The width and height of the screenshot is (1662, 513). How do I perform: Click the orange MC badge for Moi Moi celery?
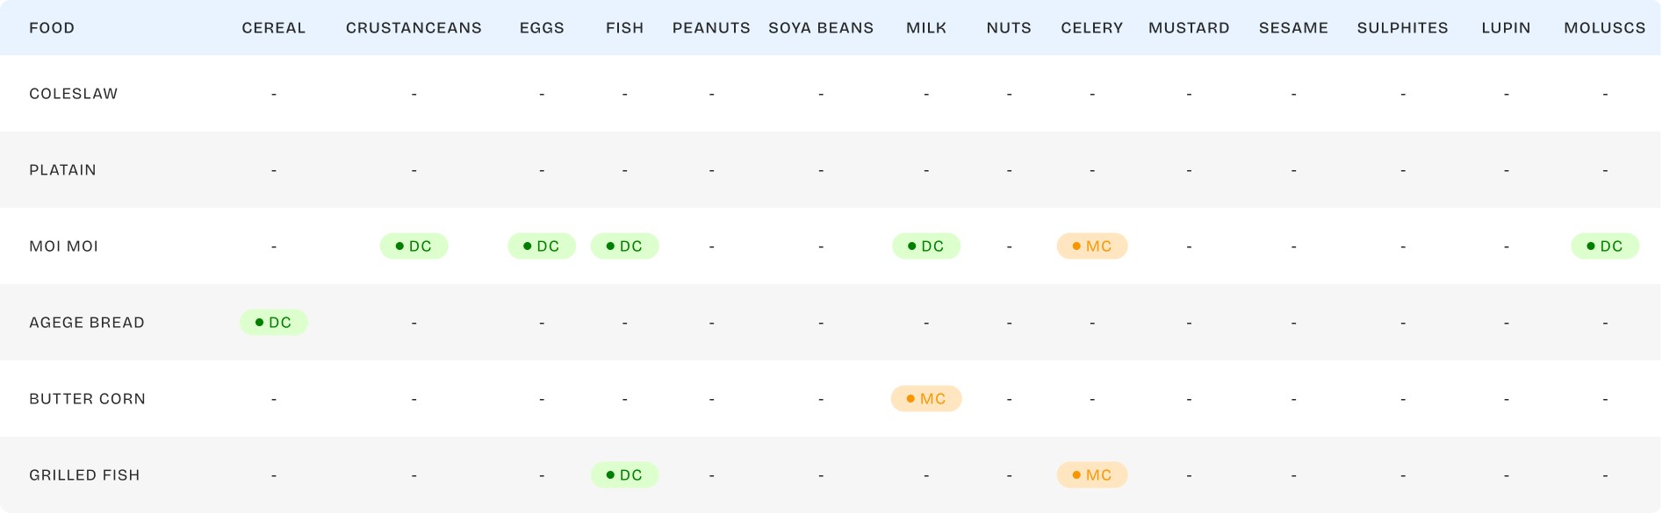click(1091, 246)
